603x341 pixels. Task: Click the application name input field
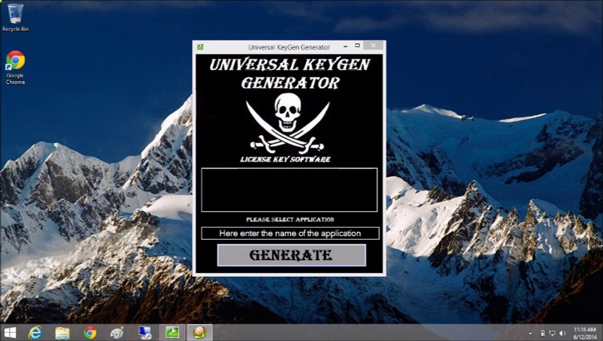290,233
